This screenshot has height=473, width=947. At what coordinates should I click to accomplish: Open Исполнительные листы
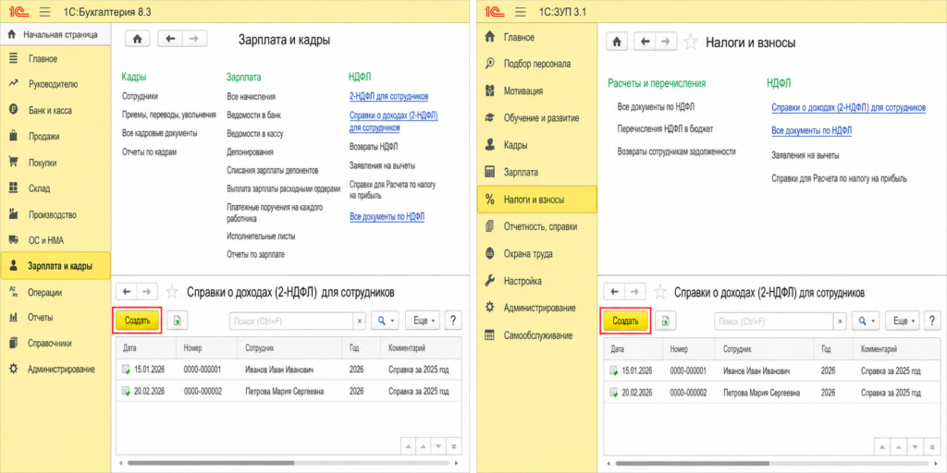[x=261, y=236]
